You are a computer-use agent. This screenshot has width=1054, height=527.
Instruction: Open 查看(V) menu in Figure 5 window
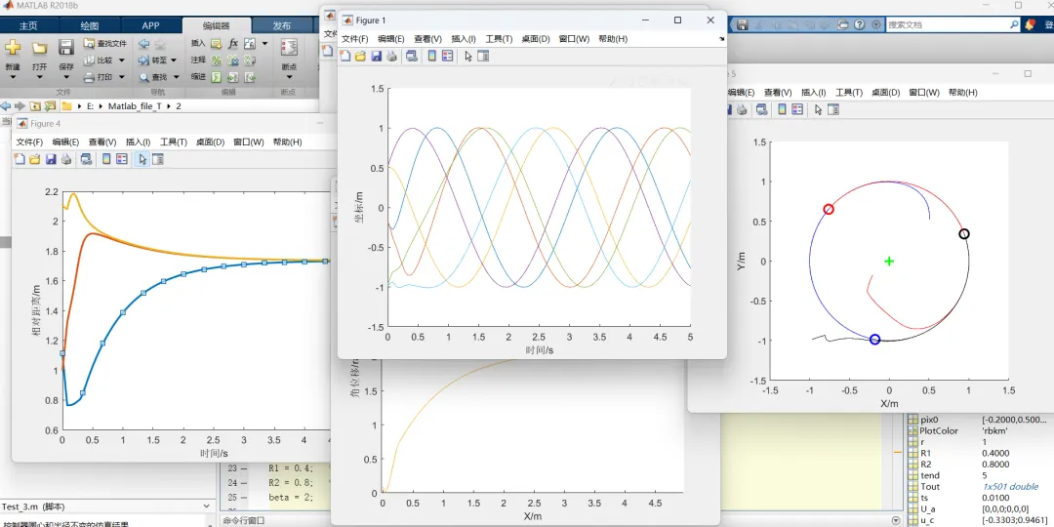click(x=778, y=92)
